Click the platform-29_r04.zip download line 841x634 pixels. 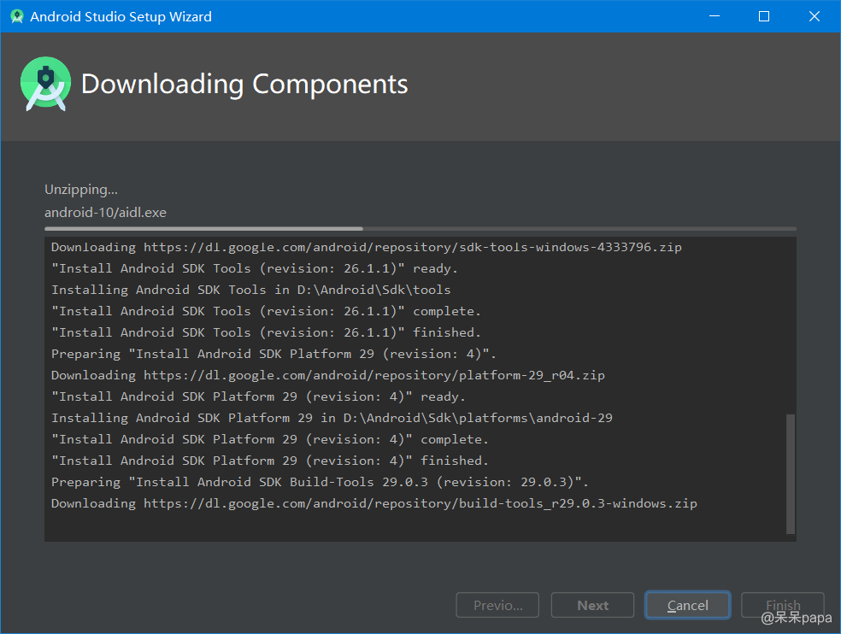coord(328,375)
